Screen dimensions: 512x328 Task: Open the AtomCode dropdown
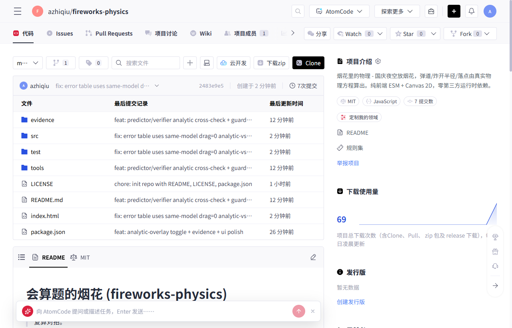(339, 11)
